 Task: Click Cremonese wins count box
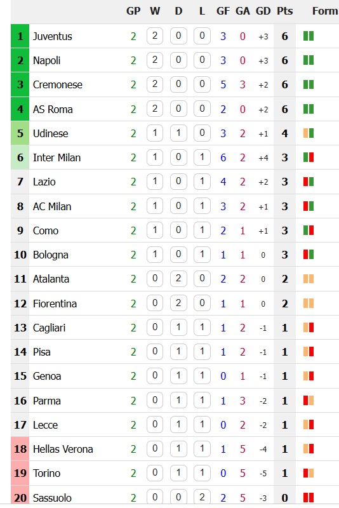click(155, 84)
